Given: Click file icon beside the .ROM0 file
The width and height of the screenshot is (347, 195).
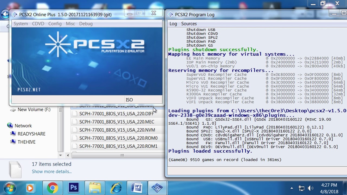Looking at the screenshot, I should pos(75,138).
